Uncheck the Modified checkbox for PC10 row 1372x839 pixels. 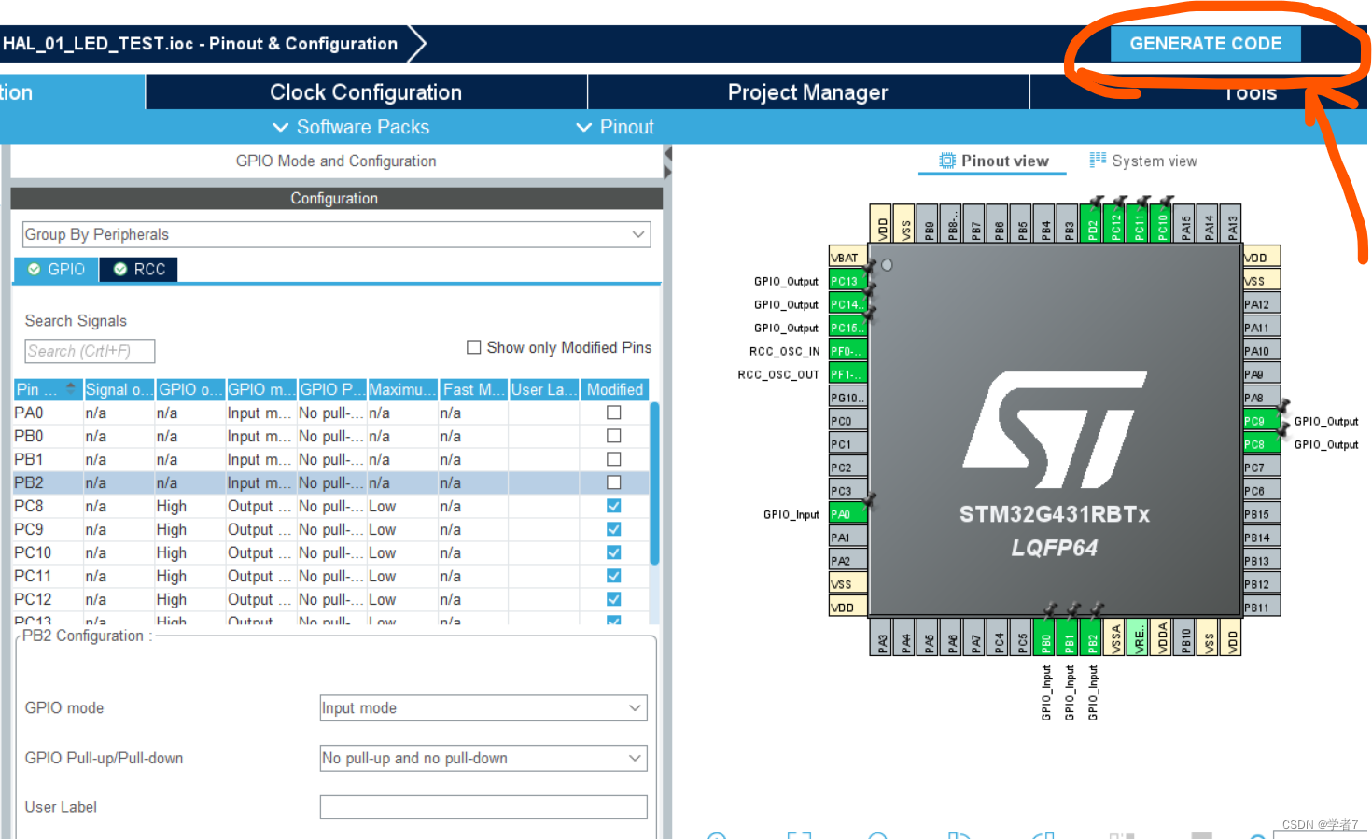point(613,552)
